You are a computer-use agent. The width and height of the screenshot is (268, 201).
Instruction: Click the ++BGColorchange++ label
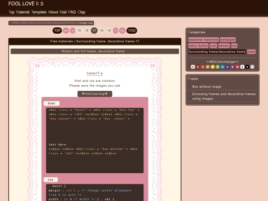[222, 62]
